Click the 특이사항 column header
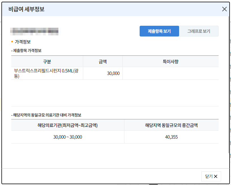The width and height of the screenshot is (231, 185). (171, 61)
